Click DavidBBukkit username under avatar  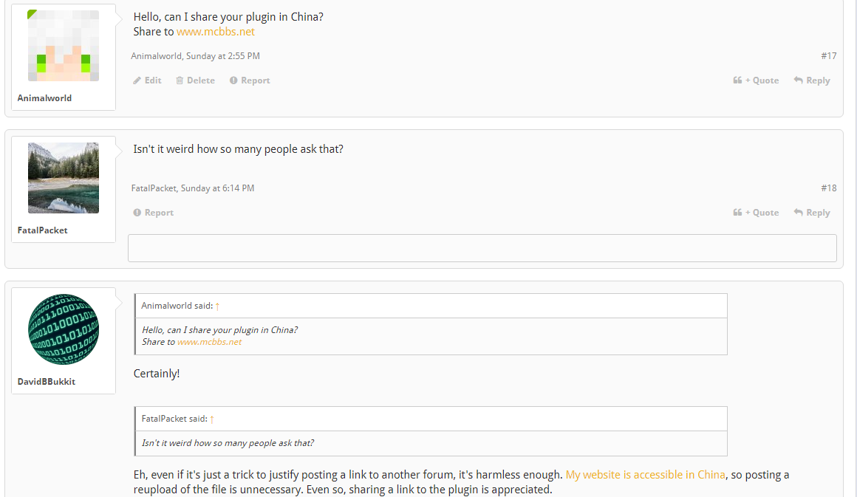pyautogui.click(x=47, y=382)
